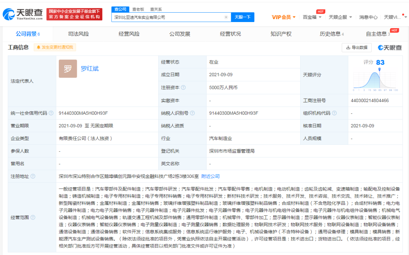Viewport: 409px width, 255px height.
Task: Click the 罗 avatar of the legal representative
Action: 68,69
